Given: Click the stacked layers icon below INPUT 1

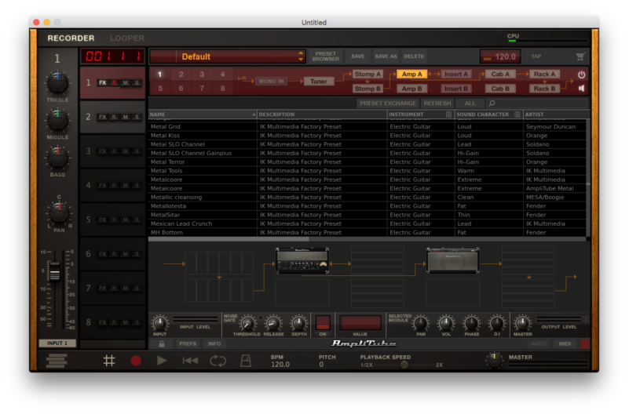Looking at the screenshot, I should pos(57,361).
